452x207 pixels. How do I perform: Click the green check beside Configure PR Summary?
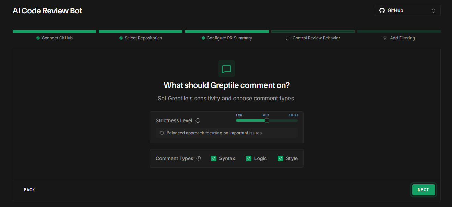[203, 38]
